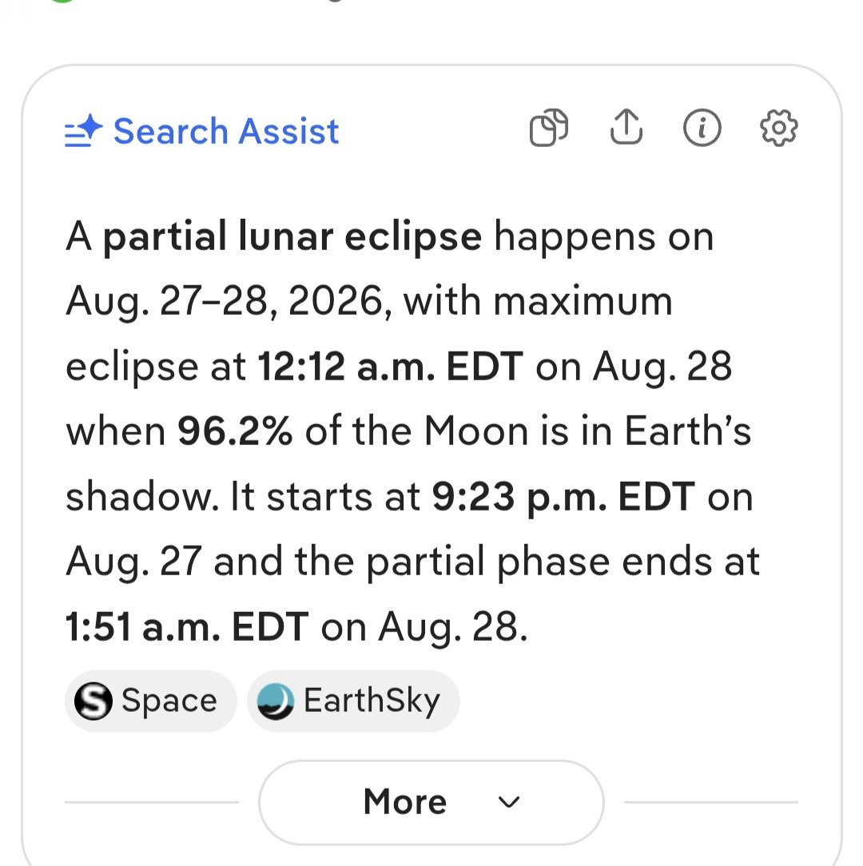Click the bold 1:51 a.m. EDT time

click(x=187, y=627)
